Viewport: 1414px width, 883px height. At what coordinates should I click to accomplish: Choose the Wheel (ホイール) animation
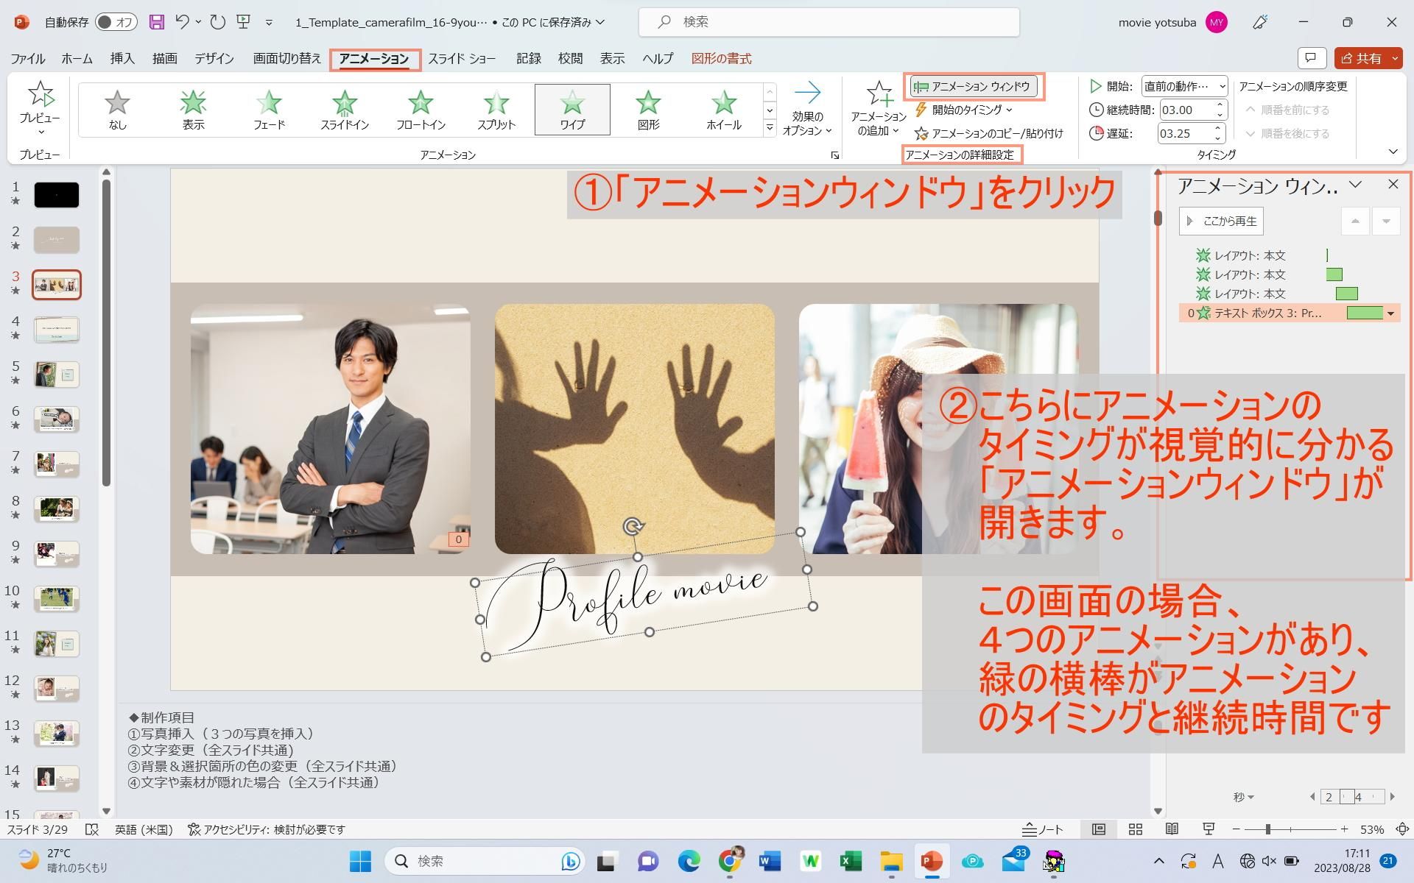[724, 110]
